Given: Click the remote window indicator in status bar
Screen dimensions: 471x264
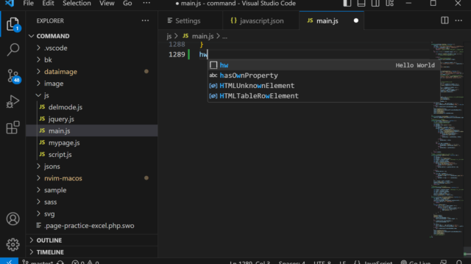Looking at the screenshot, I should (9, 261).
